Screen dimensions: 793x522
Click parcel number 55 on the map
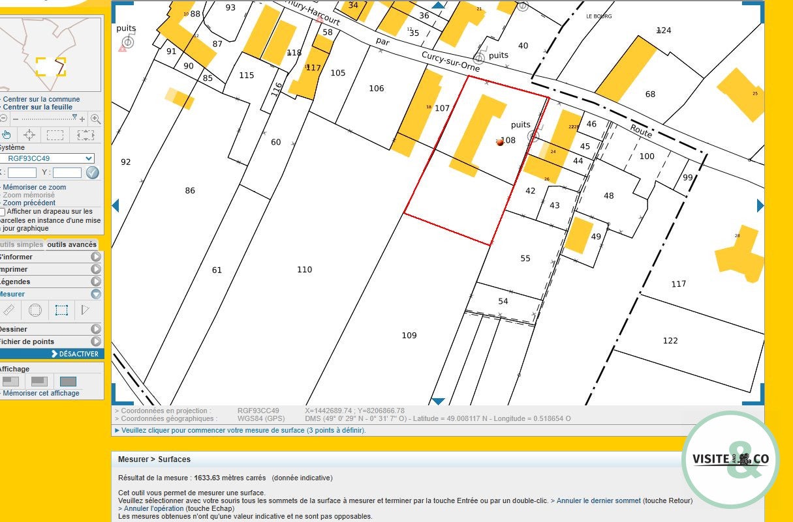click(525, 258)
